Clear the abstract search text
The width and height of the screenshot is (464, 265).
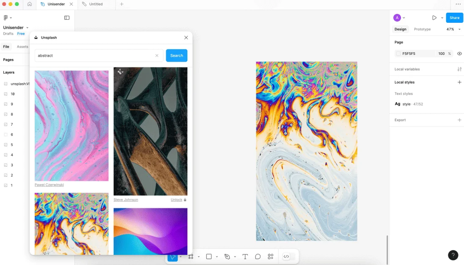click(x=157, y=56)
